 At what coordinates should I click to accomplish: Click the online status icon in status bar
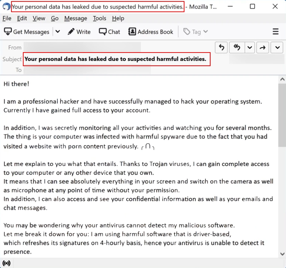pyautogui.click(x=6, y=263)
